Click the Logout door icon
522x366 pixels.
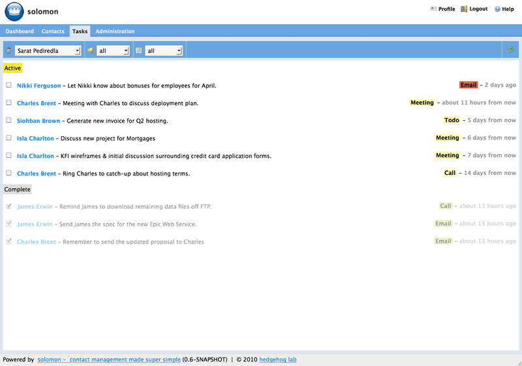click(x=464, y=9)
